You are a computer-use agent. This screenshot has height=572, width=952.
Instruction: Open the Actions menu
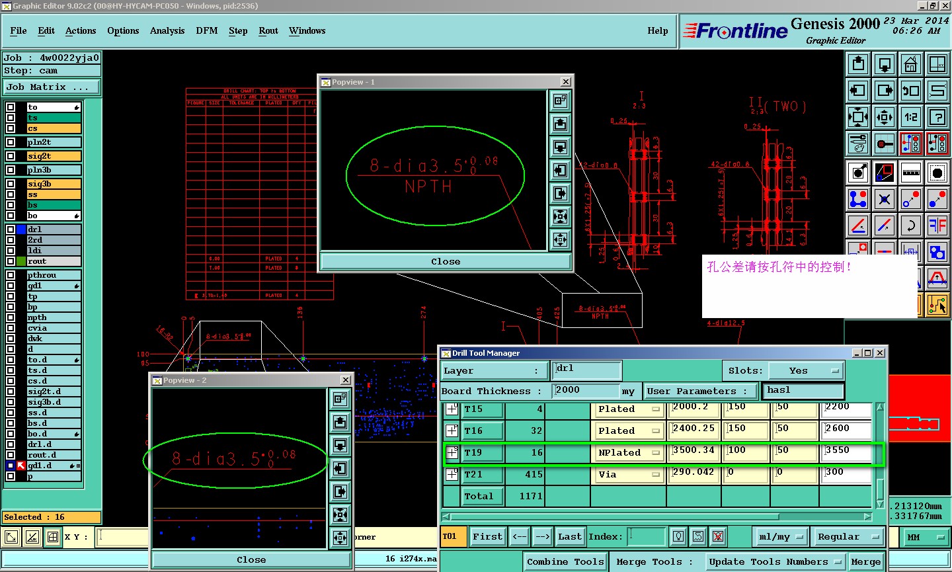[81, 30]
